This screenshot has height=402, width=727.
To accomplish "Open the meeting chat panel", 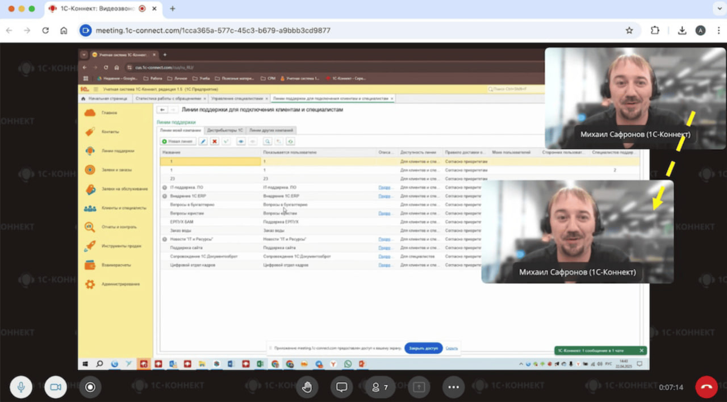I will [x=341, y=387].
